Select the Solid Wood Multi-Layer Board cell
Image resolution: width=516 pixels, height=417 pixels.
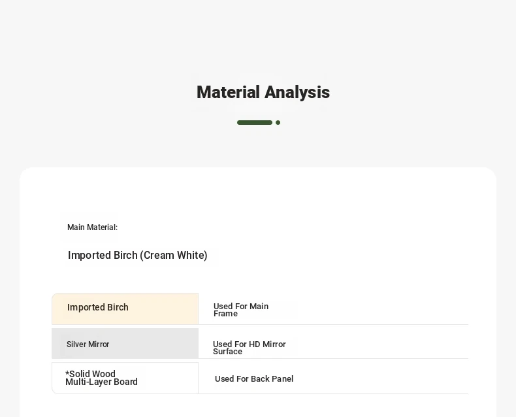(x=125, y=378)
